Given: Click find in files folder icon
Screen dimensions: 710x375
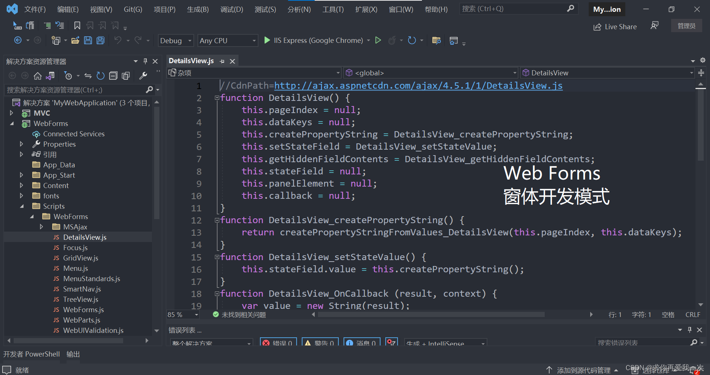Looking at the screenshot, I should [x=436, y=40].
